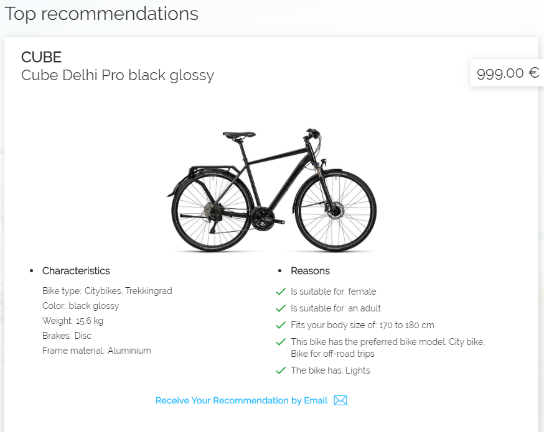
Task: Click the "170 to 180 cm" body size text
Action: [405, 325]
